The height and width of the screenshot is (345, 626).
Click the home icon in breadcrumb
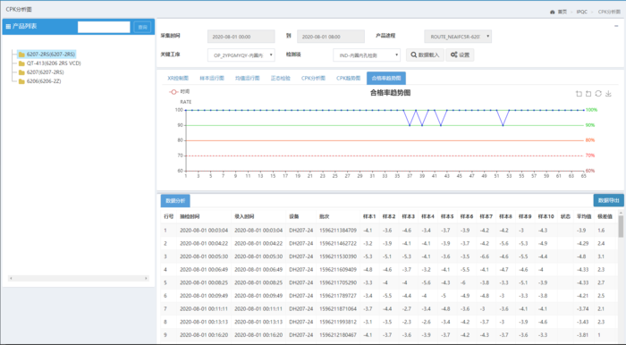click(x=552, y=12)
